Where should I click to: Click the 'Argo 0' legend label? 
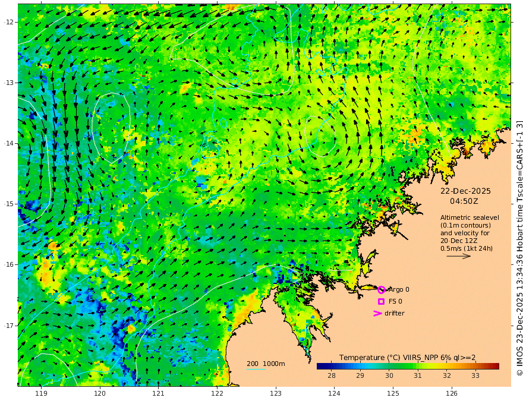399,290
